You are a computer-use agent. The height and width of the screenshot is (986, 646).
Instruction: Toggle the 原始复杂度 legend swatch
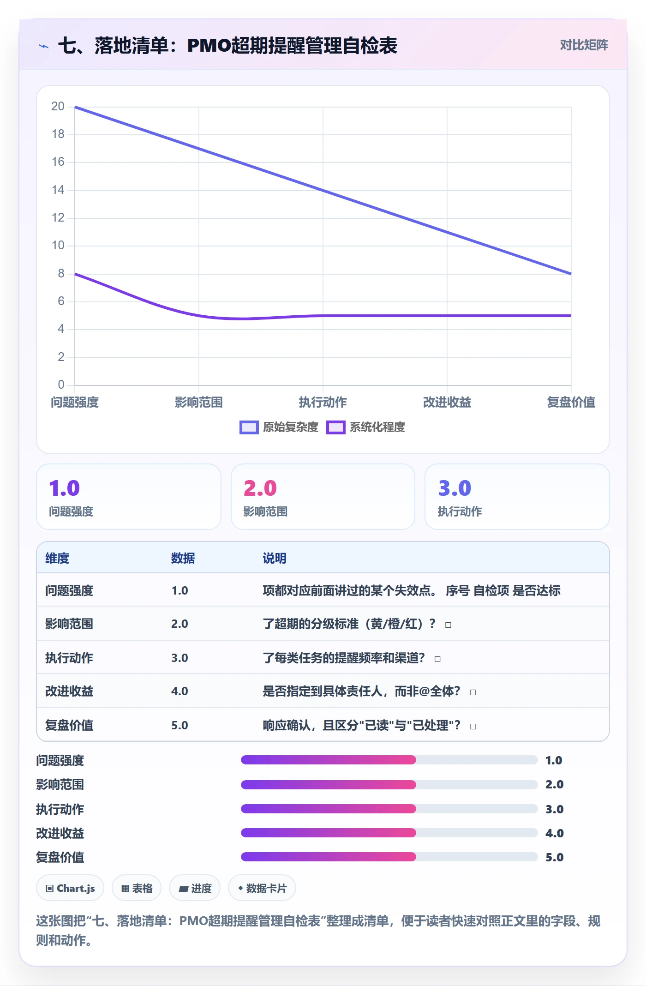click(249, 427)
